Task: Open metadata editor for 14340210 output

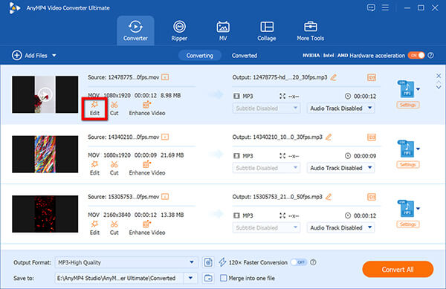Action: [x=372, y=137]
